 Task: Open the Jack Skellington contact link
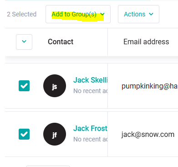tap(91, 80)
